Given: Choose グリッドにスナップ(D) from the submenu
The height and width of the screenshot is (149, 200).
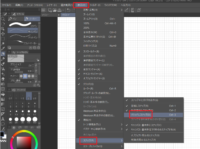Looking at the screenshot, I should click(141, 115).
